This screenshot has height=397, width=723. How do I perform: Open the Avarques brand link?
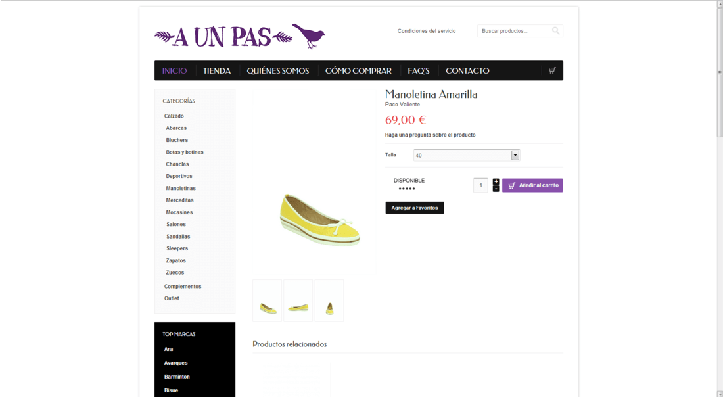pyautogui.click(x=175, y=363)
